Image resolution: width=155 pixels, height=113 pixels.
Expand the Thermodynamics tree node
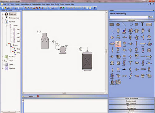pos(2,18)
